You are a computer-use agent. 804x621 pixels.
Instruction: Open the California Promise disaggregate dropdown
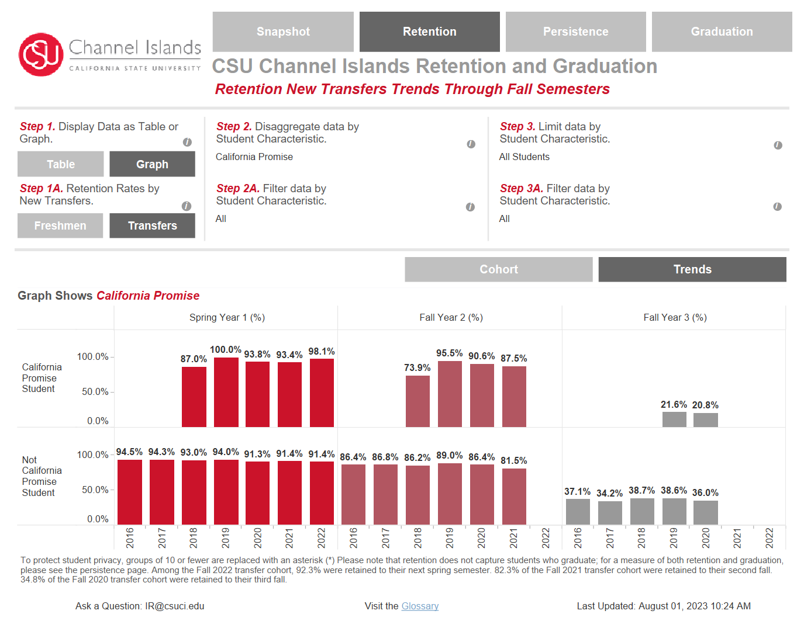pyautogui.click(x=254, y=157)
